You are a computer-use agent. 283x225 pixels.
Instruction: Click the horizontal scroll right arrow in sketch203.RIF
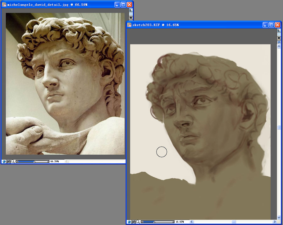click(x=275, y=222)
